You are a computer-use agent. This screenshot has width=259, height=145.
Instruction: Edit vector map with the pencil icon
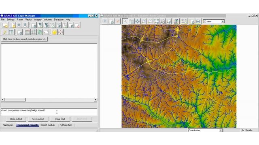pyautogui.click(x=5, y=32)
